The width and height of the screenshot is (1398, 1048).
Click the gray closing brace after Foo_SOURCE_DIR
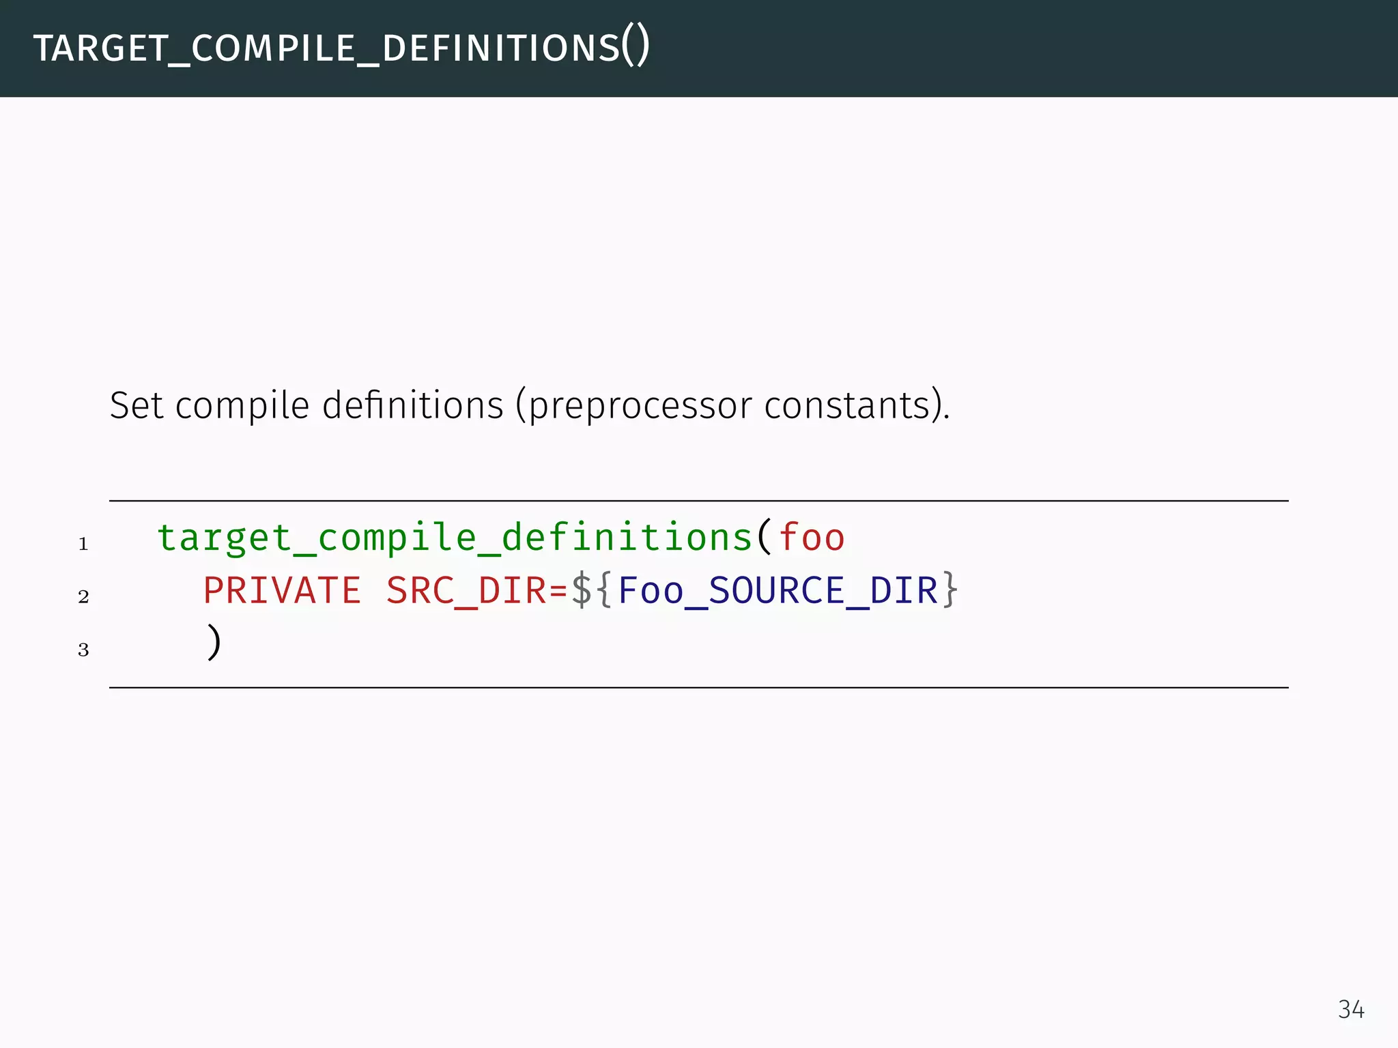click(950, 590)
